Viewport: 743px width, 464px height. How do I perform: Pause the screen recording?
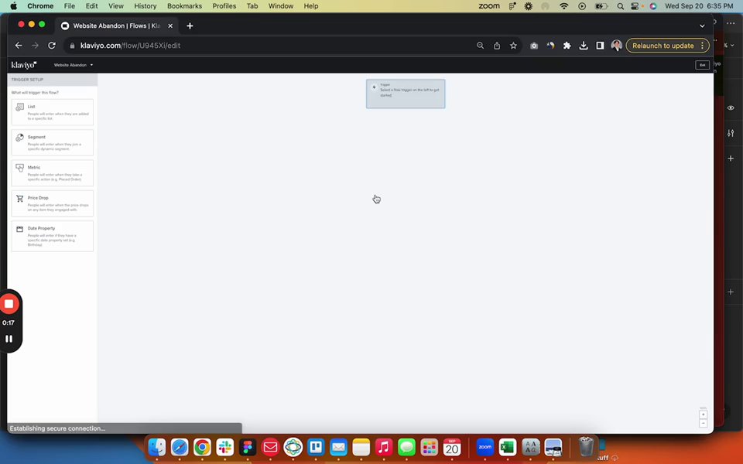tap(9, 339)
